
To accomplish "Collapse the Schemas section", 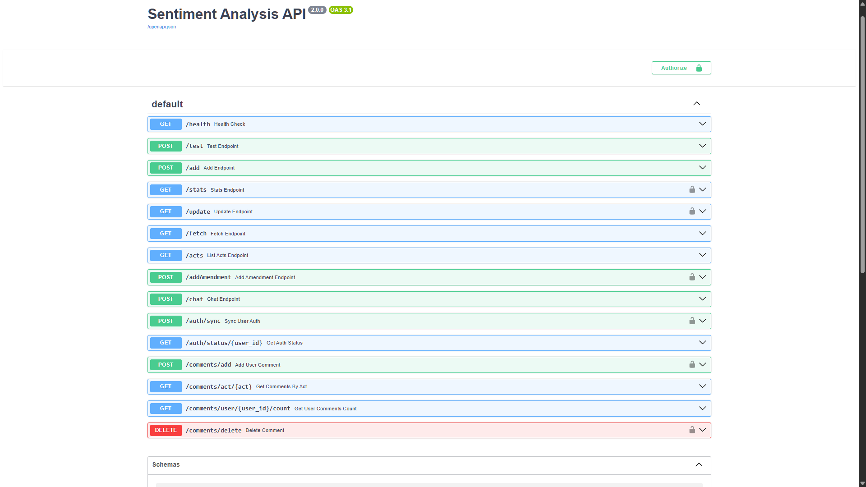I will click(x=699, y=464).
